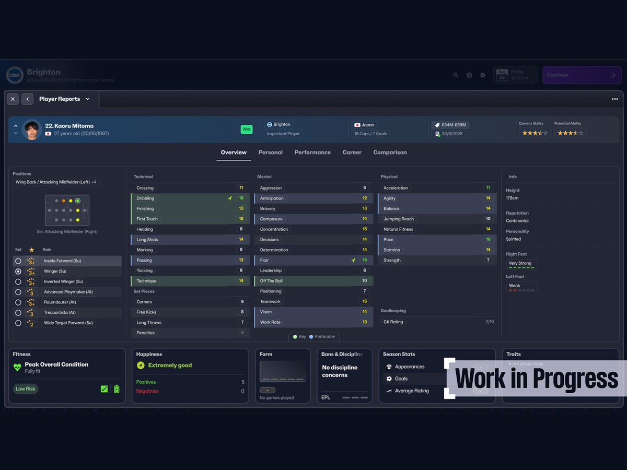The width and height of the screenshot is (627, 470).
Task: Click the calendar date icon Aug 23
Action: (502, 75)
